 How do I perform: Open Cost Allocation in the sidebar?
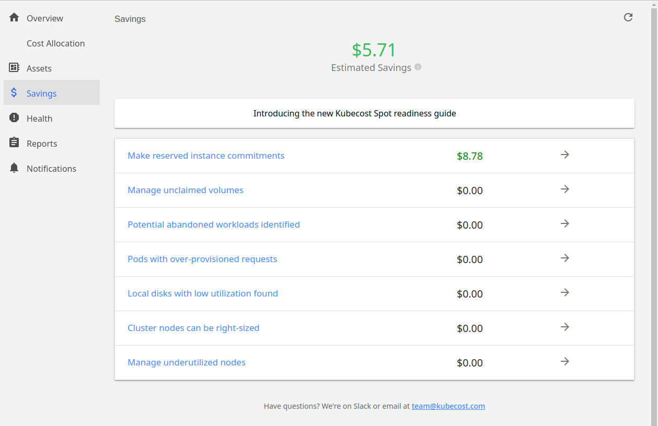[x=55, y=43]
